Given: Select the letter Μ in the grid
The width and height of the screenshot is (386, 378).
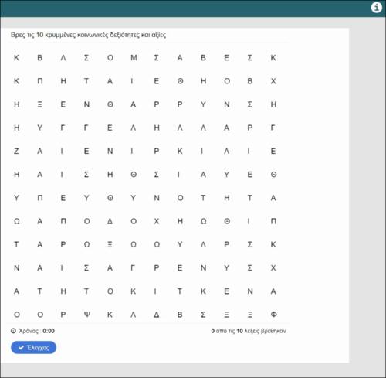Looking at the screenshot, I should [x=134, y=57].
